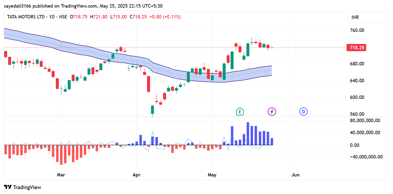Viewport: 393px width, 194px height.
Task: Click the 680.00 price axis label
Action: click(358, 64)
